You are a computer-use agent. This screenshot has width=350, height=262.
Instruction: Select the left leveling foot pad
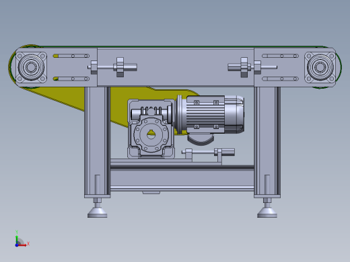97,213
